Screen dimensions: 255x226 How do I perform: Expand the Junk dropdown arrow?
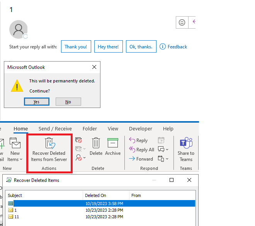84,158
